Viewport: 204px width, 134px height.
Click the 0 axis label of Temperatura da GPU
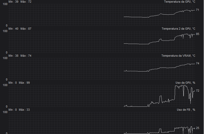tap(7, 25)
